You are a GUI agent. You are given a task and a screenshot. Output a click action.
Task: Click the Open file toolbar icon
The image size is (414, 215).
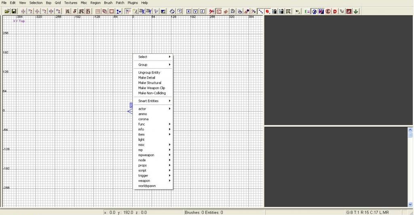pyautogui.click(x=7, y=11)
